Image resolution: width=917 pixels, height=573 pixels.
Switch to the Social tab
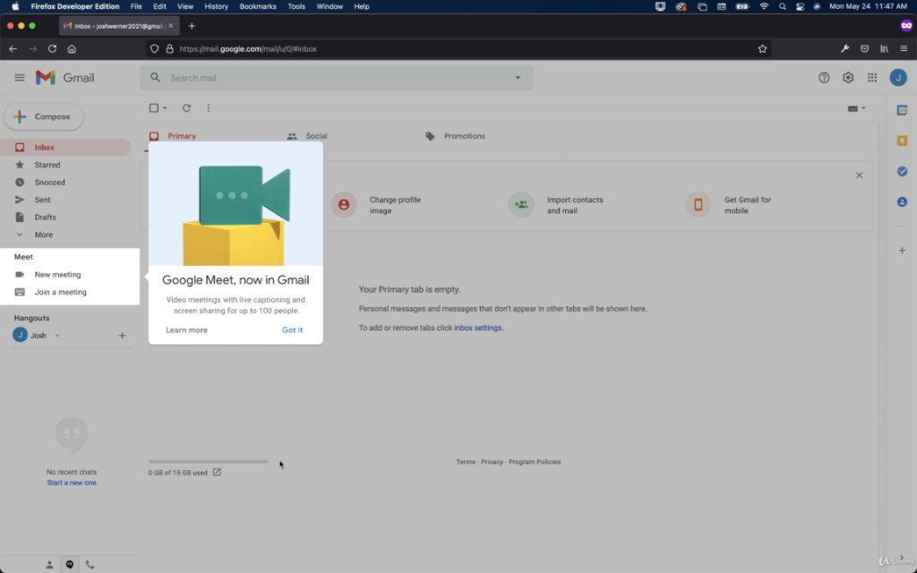308,136
